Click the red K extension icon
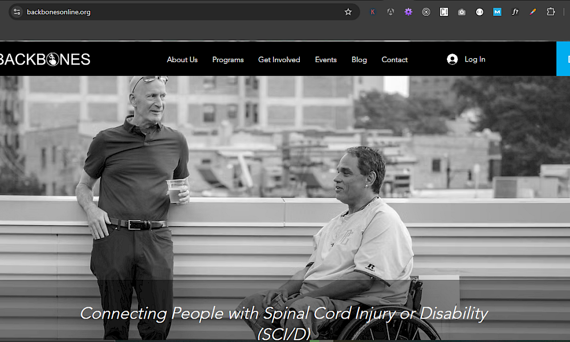 [373, 12]
